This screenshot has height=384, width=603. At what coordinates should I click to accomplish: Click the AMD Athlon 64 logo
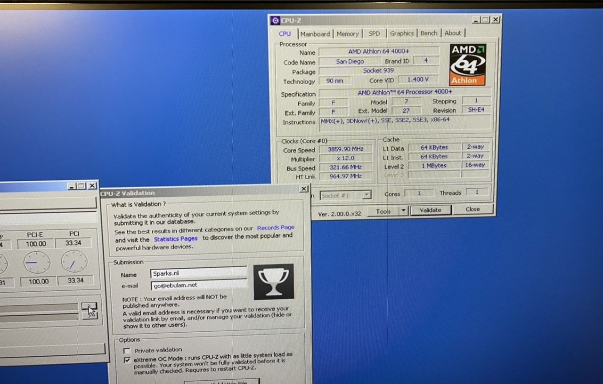click(468, 64)
